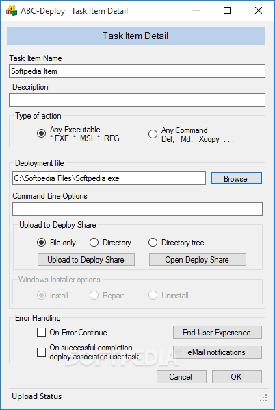The image size is (275, 410).
Task: Choose Directory tree upload option
Action: (153, 243)
